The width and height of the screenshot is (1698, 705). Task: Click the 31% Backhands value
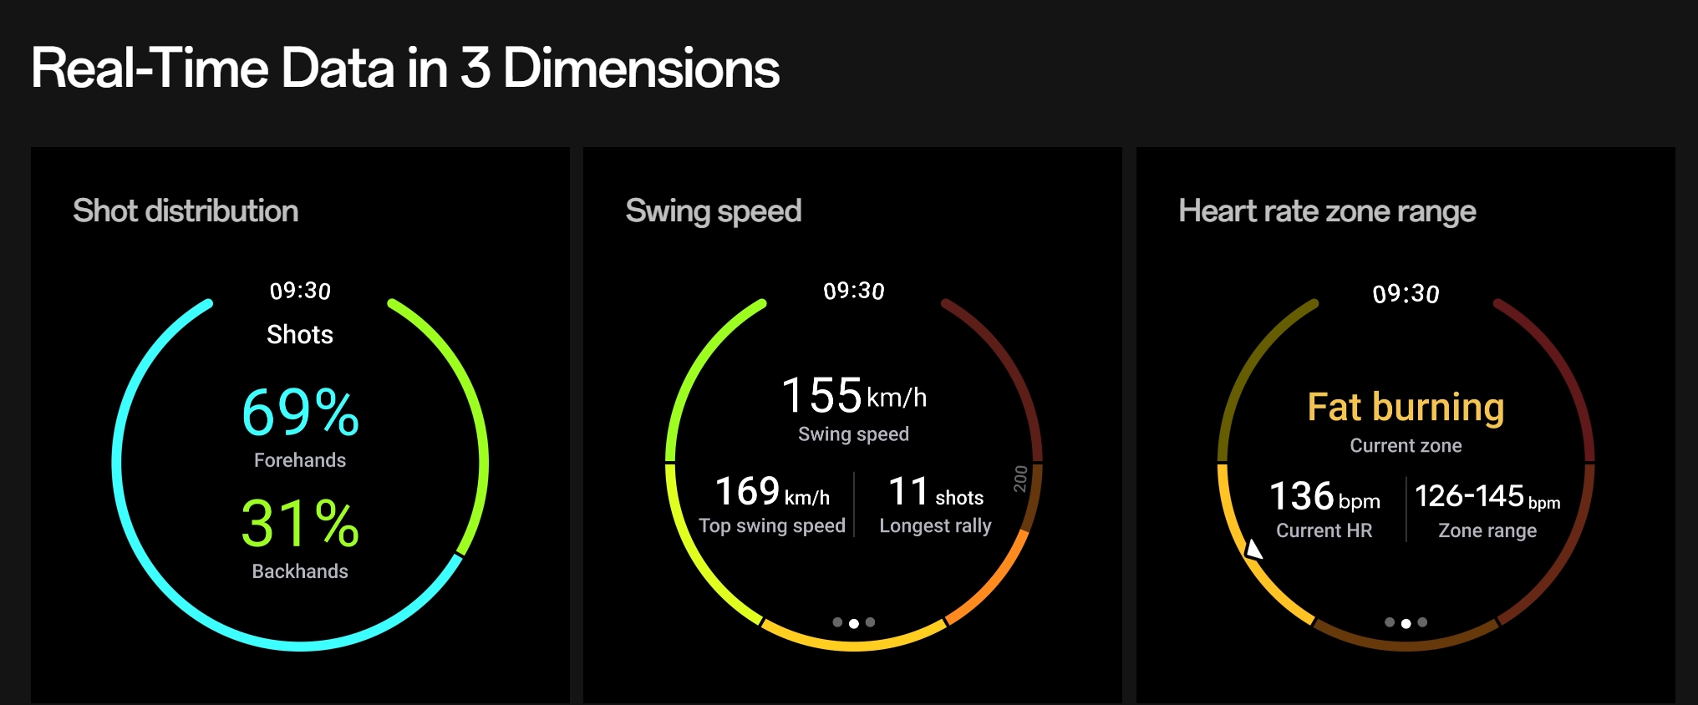tap(300, 523)
